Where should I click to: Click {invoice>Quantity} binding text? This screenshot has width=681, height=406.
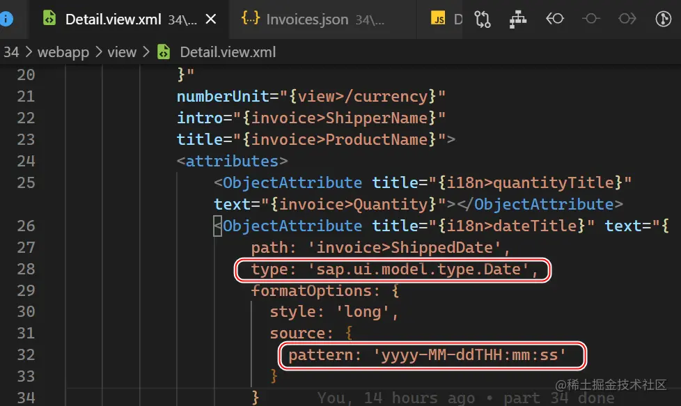(353, 205)
